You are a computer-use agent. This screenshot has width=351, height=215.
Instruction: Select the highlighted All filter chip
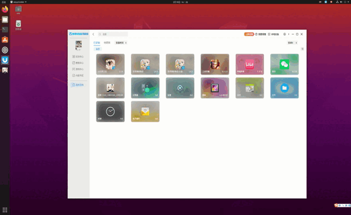(x=98, y=49)
